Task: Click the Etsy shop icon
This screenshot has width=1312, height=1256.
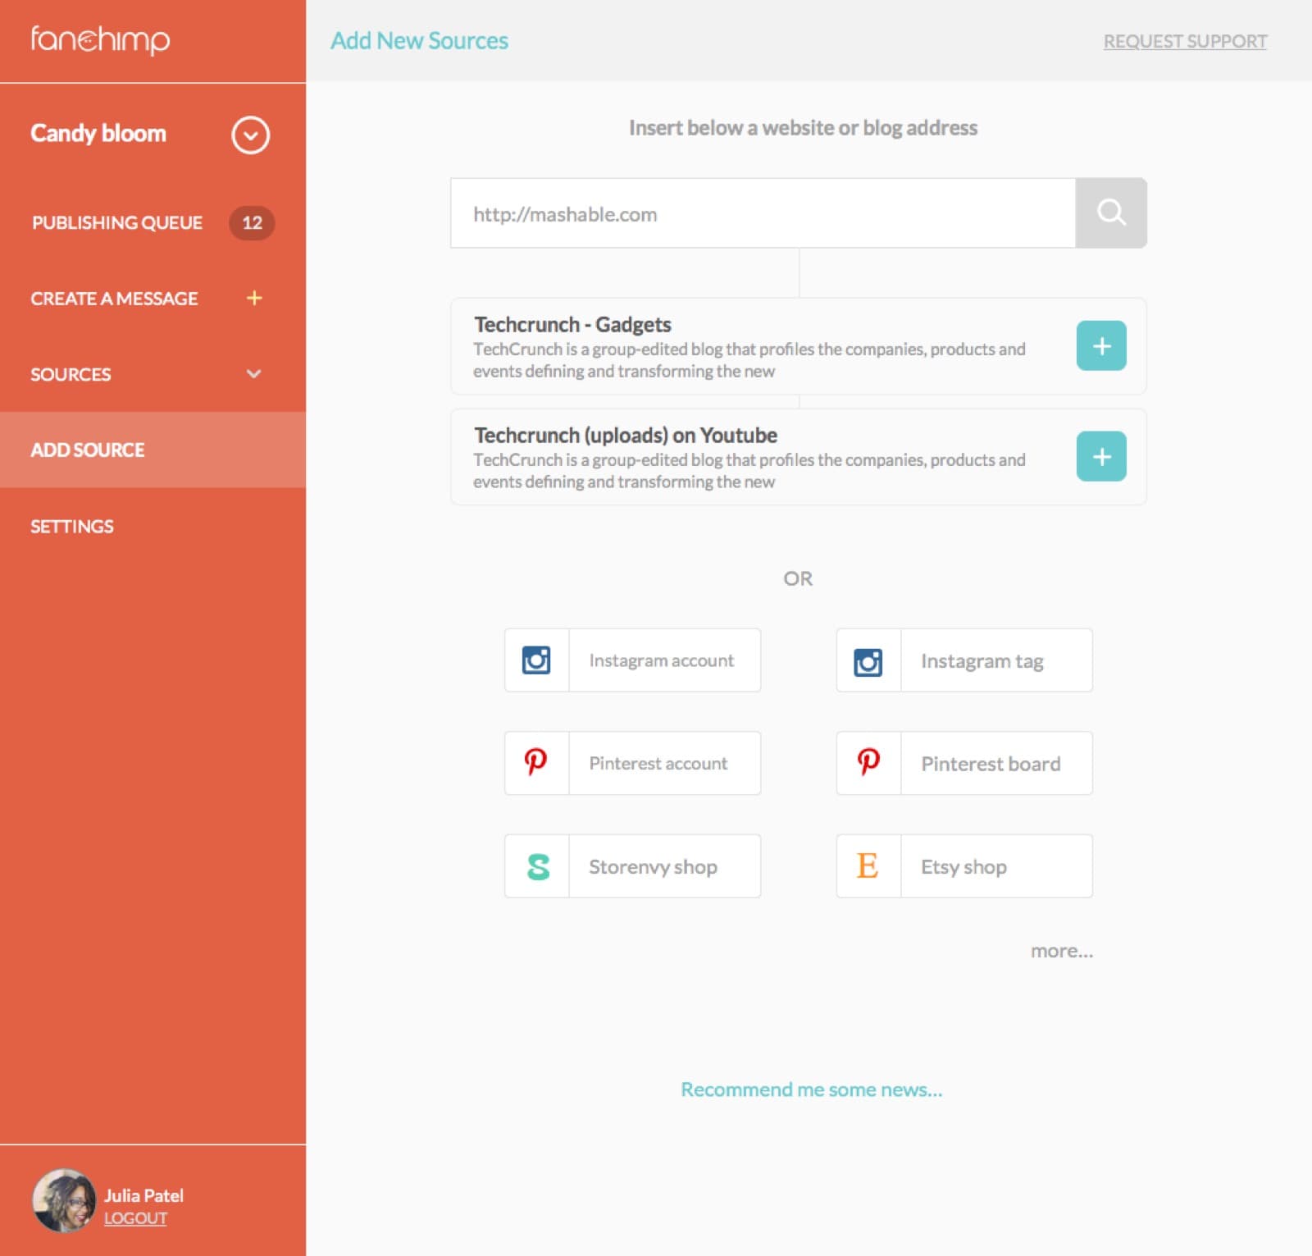Action: point(868,865)
